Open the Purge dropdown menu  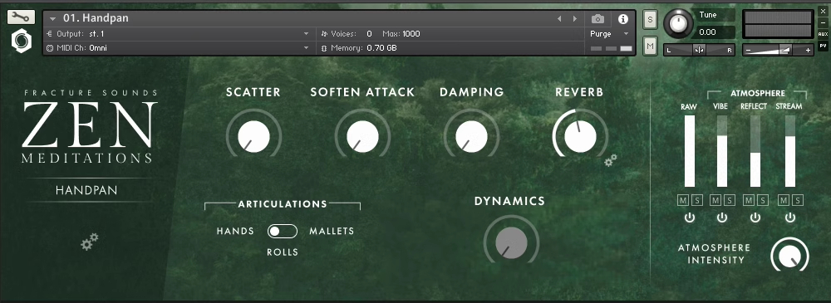click(609, 34)
